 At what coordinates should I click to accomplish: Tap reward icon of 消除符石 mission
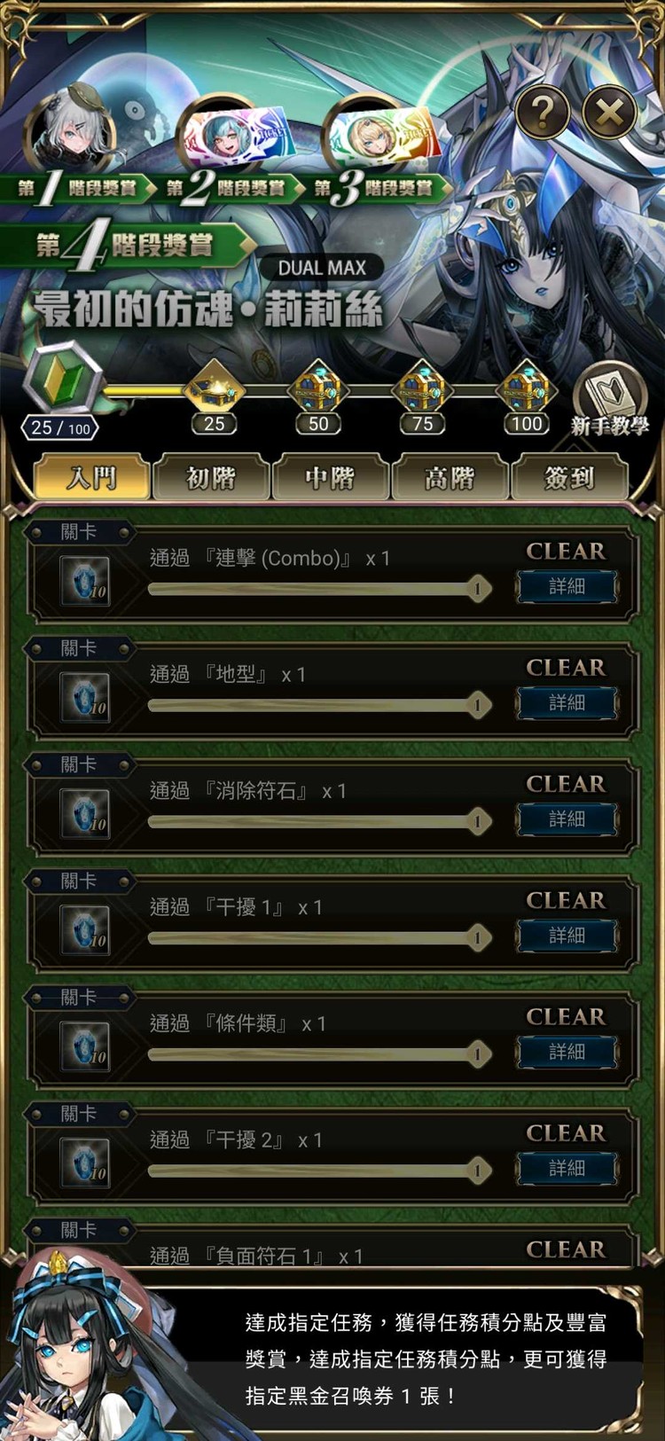(x=85, y=813)
